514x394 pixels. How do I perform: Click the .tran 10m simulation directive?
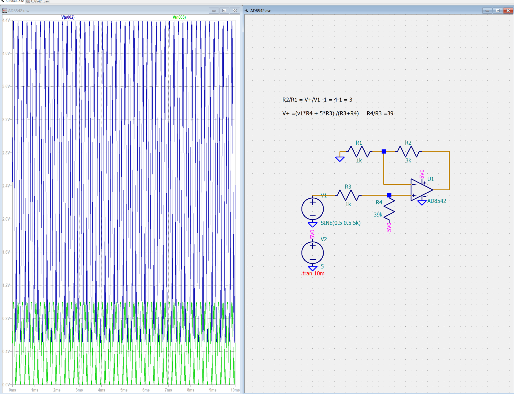pos(313,274)
